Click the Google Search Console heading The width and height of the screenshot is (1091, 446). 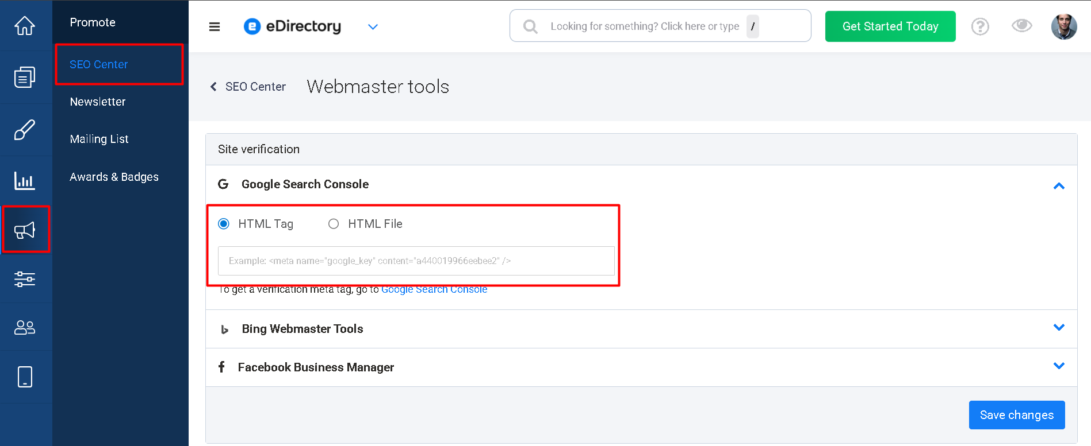tap(305, 184)
